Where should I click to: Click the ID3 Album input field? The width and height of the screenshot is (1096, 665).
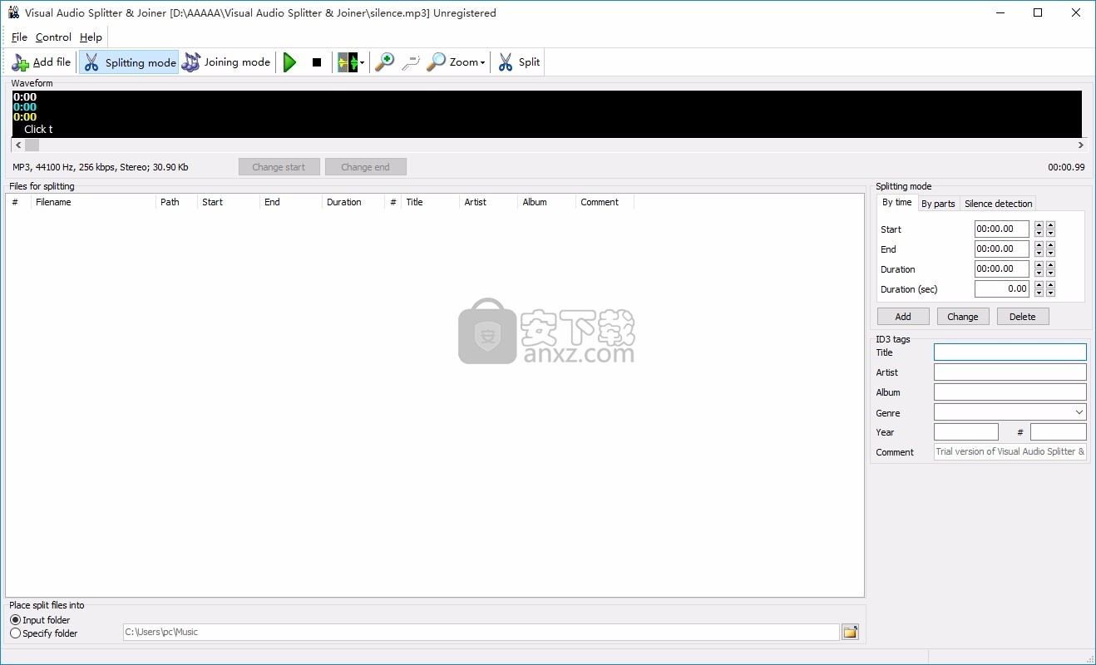(1010, 392)
